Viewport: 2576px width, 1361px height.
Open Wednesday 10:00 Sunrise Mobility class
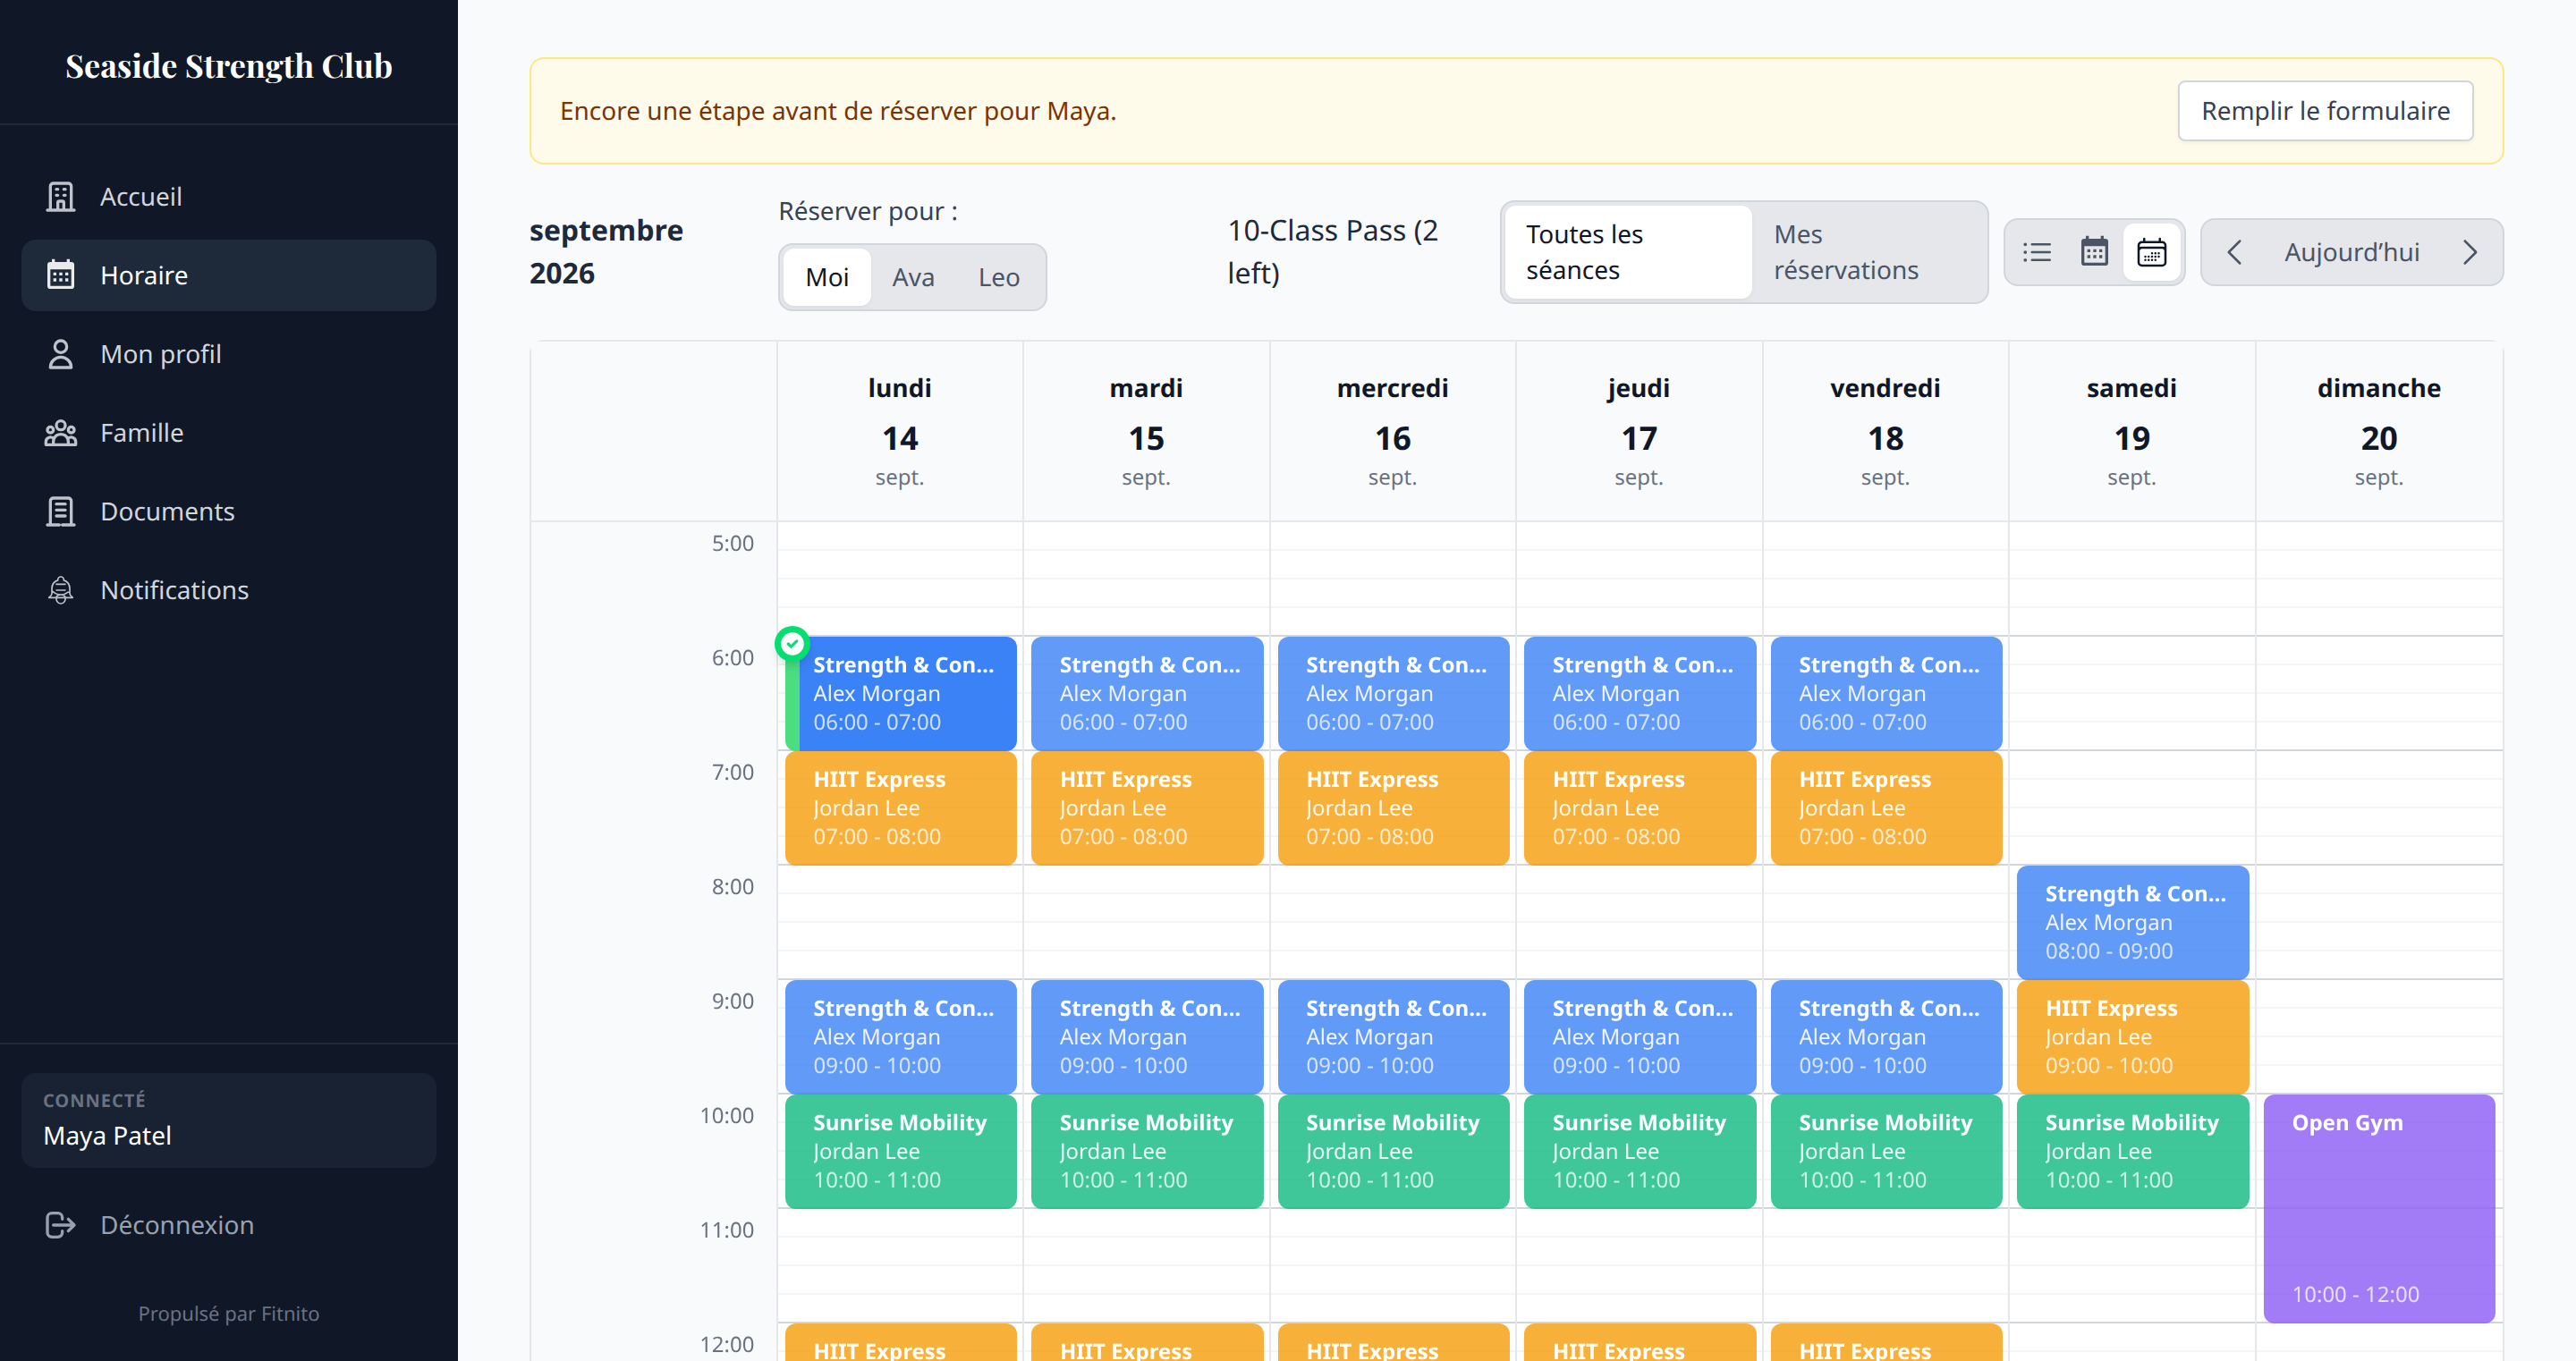click(x=1394, y=1152)
